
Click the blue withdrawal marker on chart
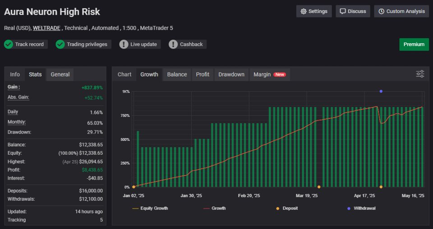click(381, 91)
